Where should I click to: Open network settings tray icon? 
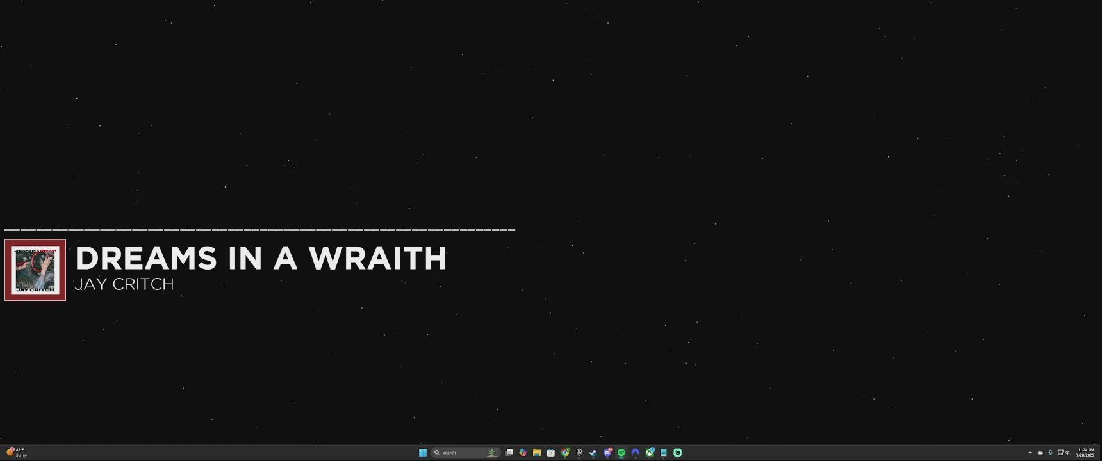[1060, 453]
